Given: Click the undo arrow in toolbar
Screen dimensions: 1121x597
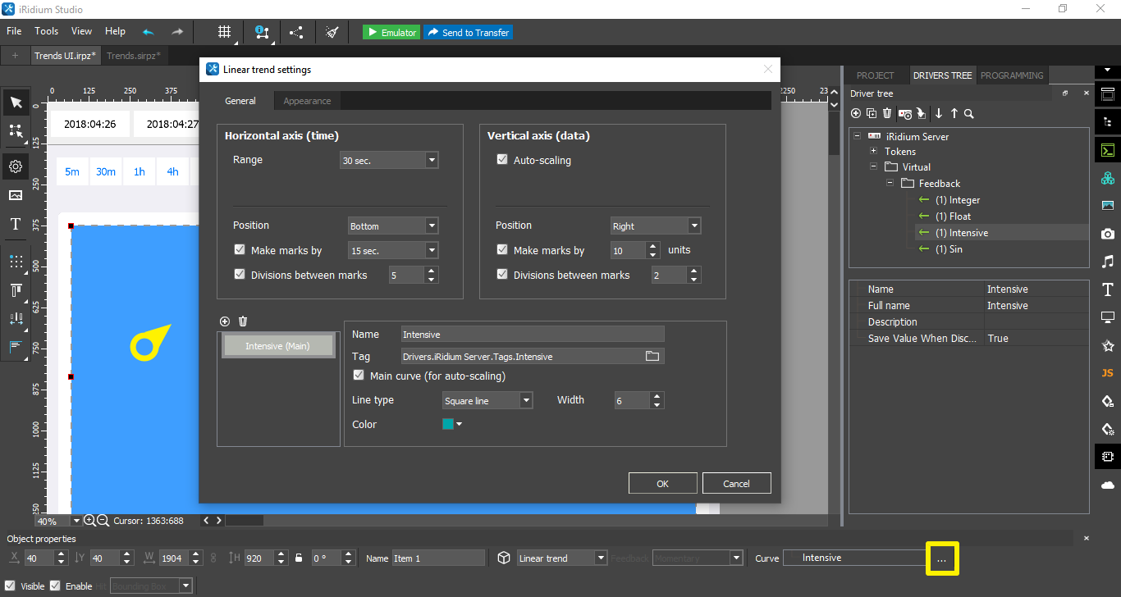Looking at the screenshot, I should [149, 32].
